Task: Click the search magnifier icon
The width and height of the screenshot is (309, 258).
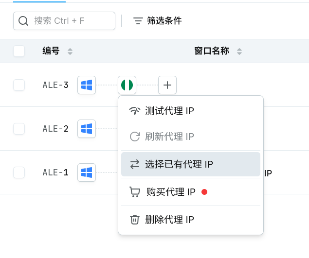Action: 23,21
